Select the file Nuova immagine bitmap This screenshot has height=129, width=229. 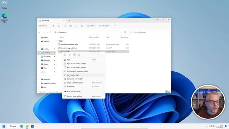point(93,48)
